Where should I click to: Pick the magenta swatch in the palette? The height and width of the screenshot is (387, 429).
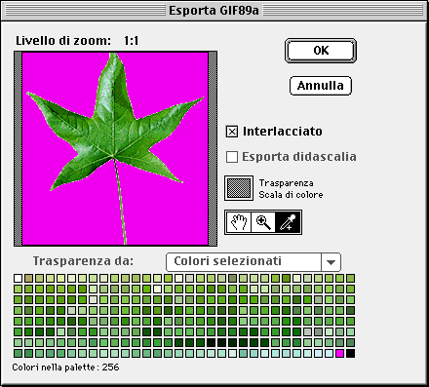pyautogui.click(x=339, y=353)
